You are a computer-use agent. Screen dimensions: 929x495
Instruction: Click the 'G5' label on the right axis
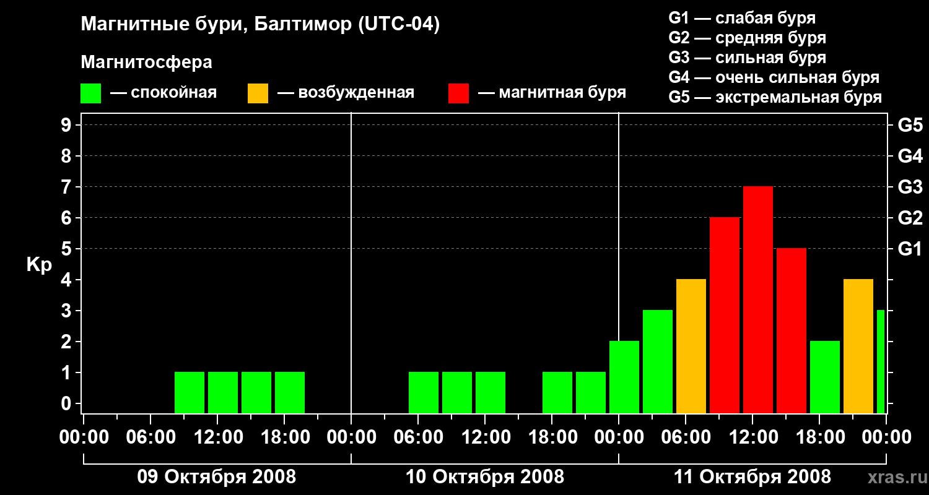[x=910, y=125]
